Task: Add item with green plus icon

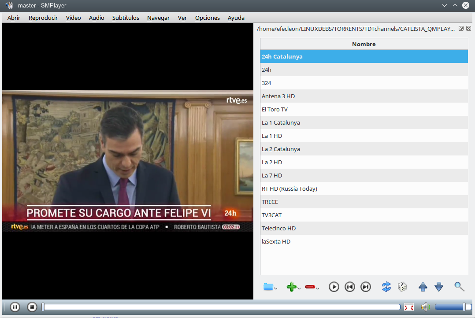Action: click(x=291, y=286)
